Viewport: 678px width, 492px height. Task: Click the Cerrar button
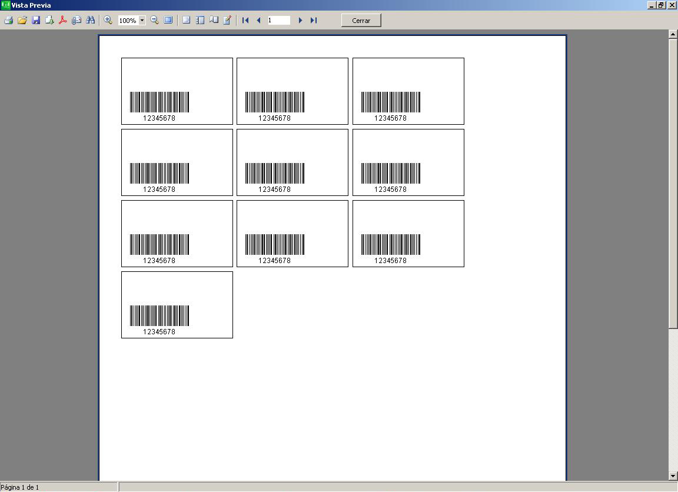click(361, 21)
